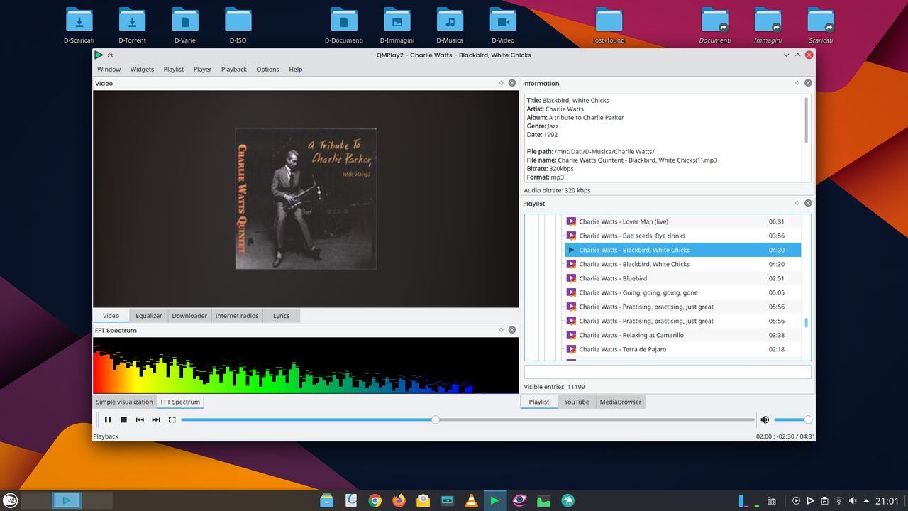Open the Immagini desktop shortcut folder
Viewport: 908px width, 511px height.
pos(768,25)
